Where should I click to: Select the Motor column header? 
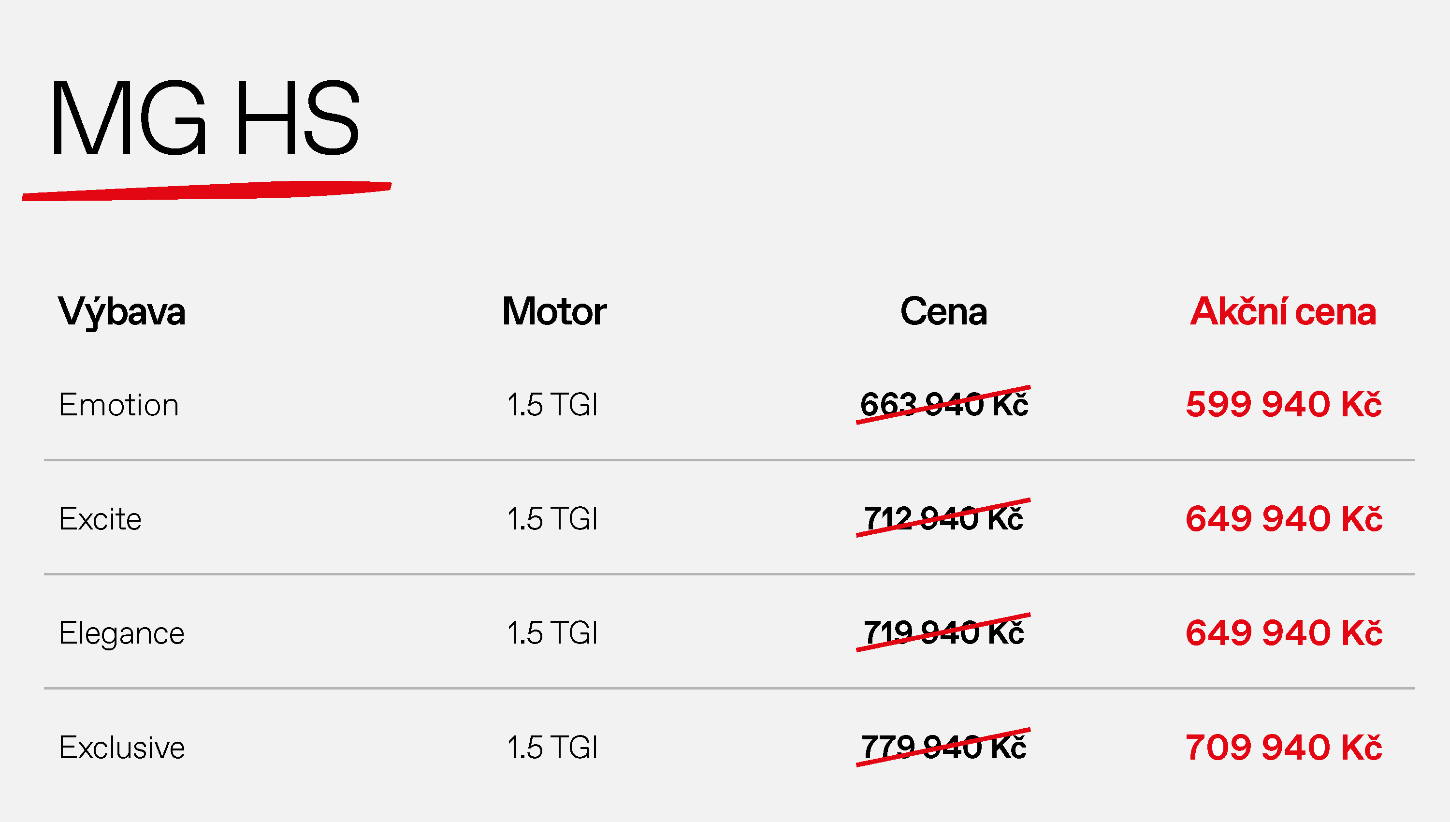coord(554,311)
